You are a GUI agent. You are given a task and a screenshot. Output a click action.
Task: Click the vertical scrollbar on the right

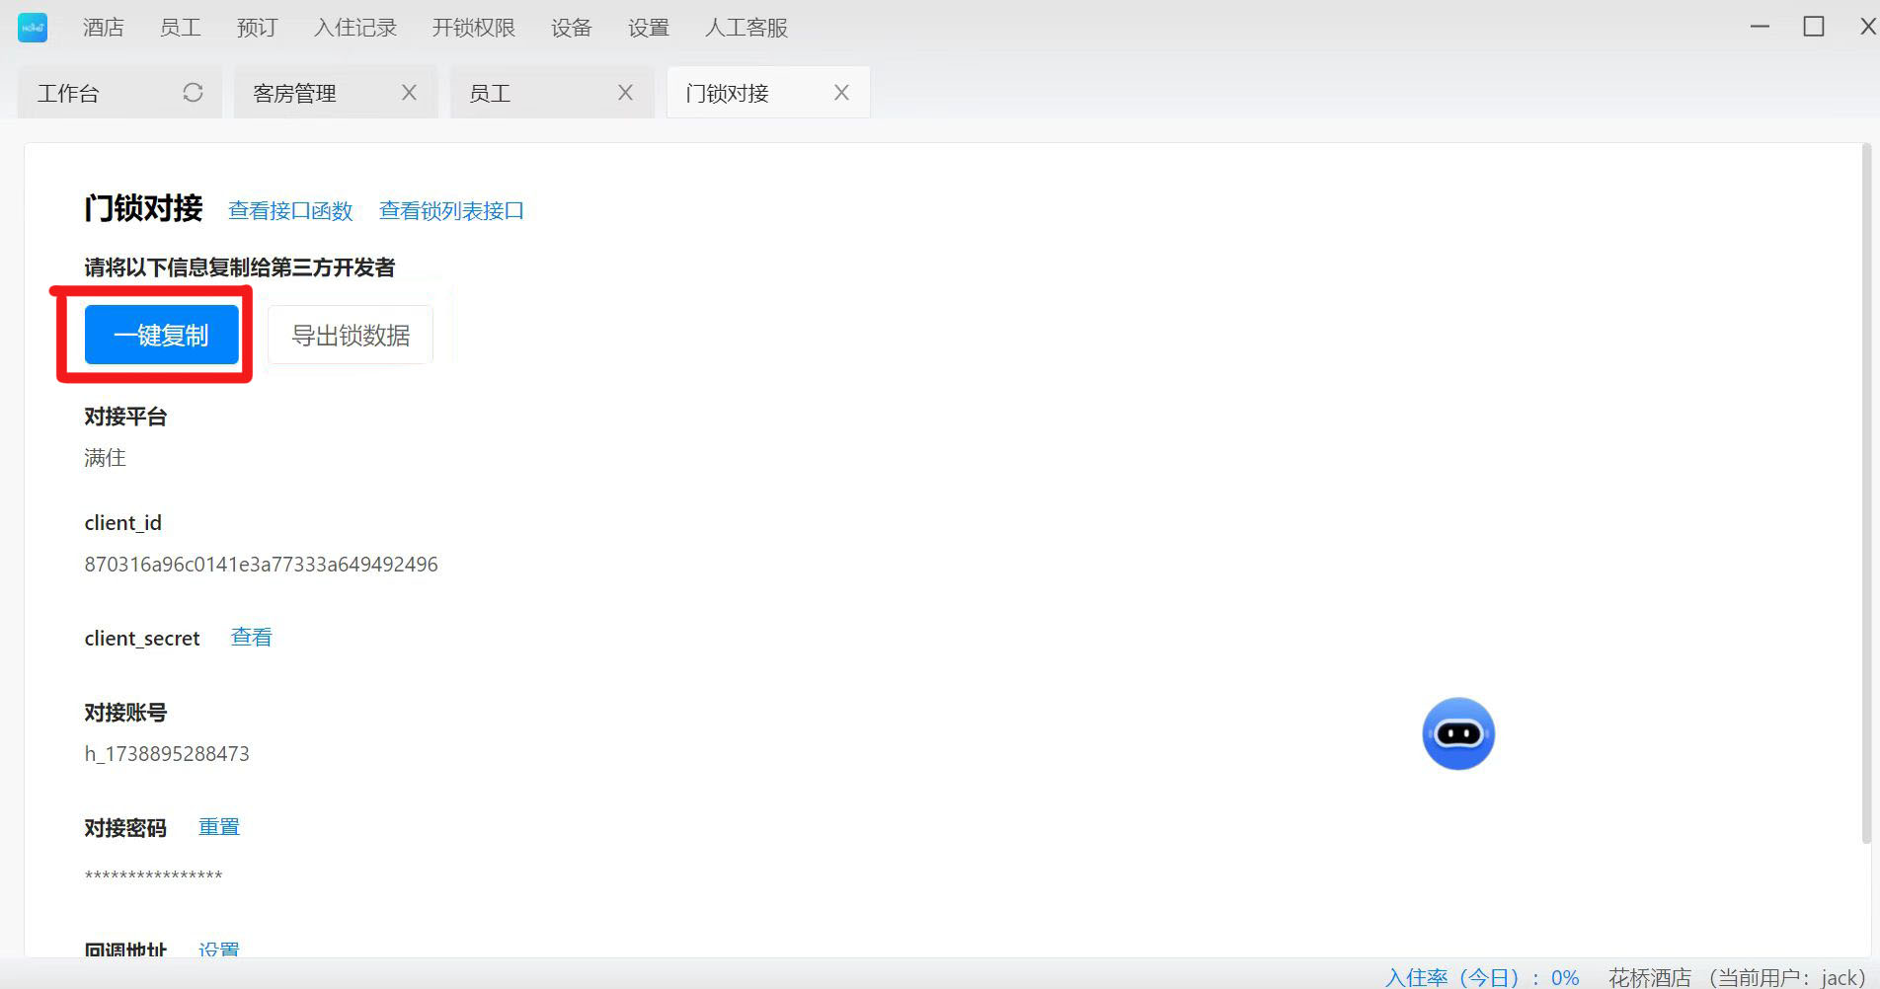1865,494
